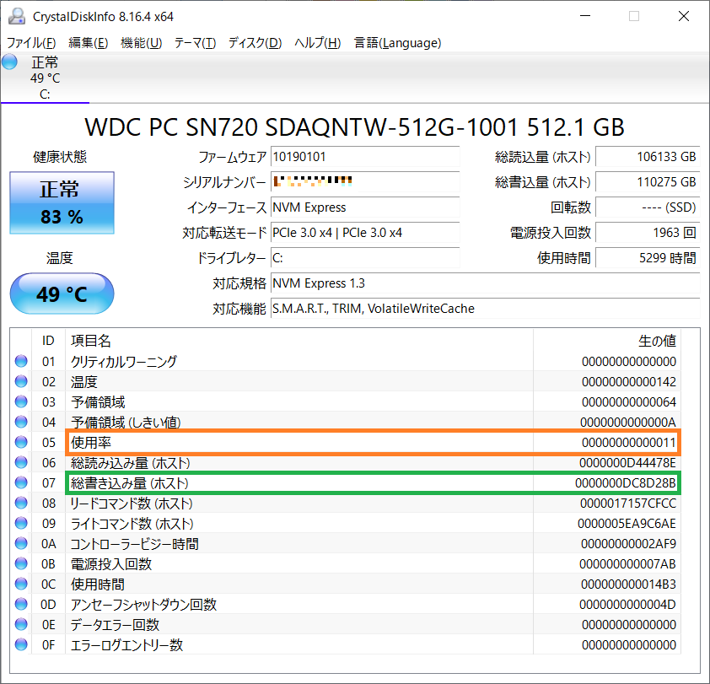This screenshot has width=710, height=684.
Task: Click the ファームウェア field showing 10190101
Action: click(x=365, y=157)
